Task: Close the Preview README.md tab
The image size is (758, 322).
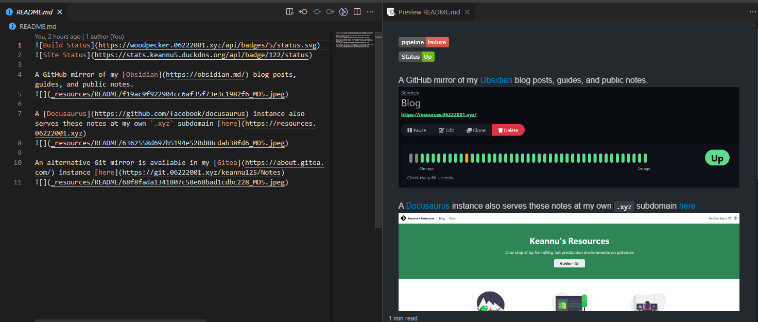Action: (x=467, y=12)
